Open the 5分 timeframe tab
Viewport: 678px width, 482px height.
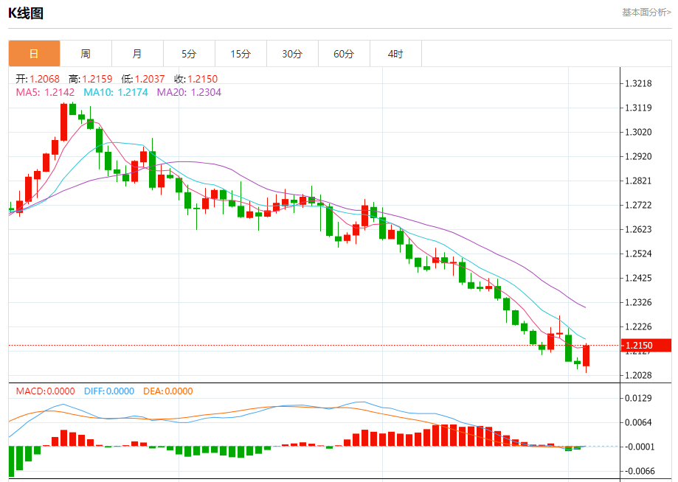[x=189, y=54]
